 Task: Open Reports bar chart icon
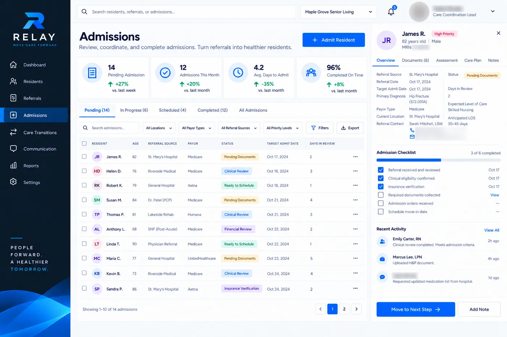coord(13,165)
